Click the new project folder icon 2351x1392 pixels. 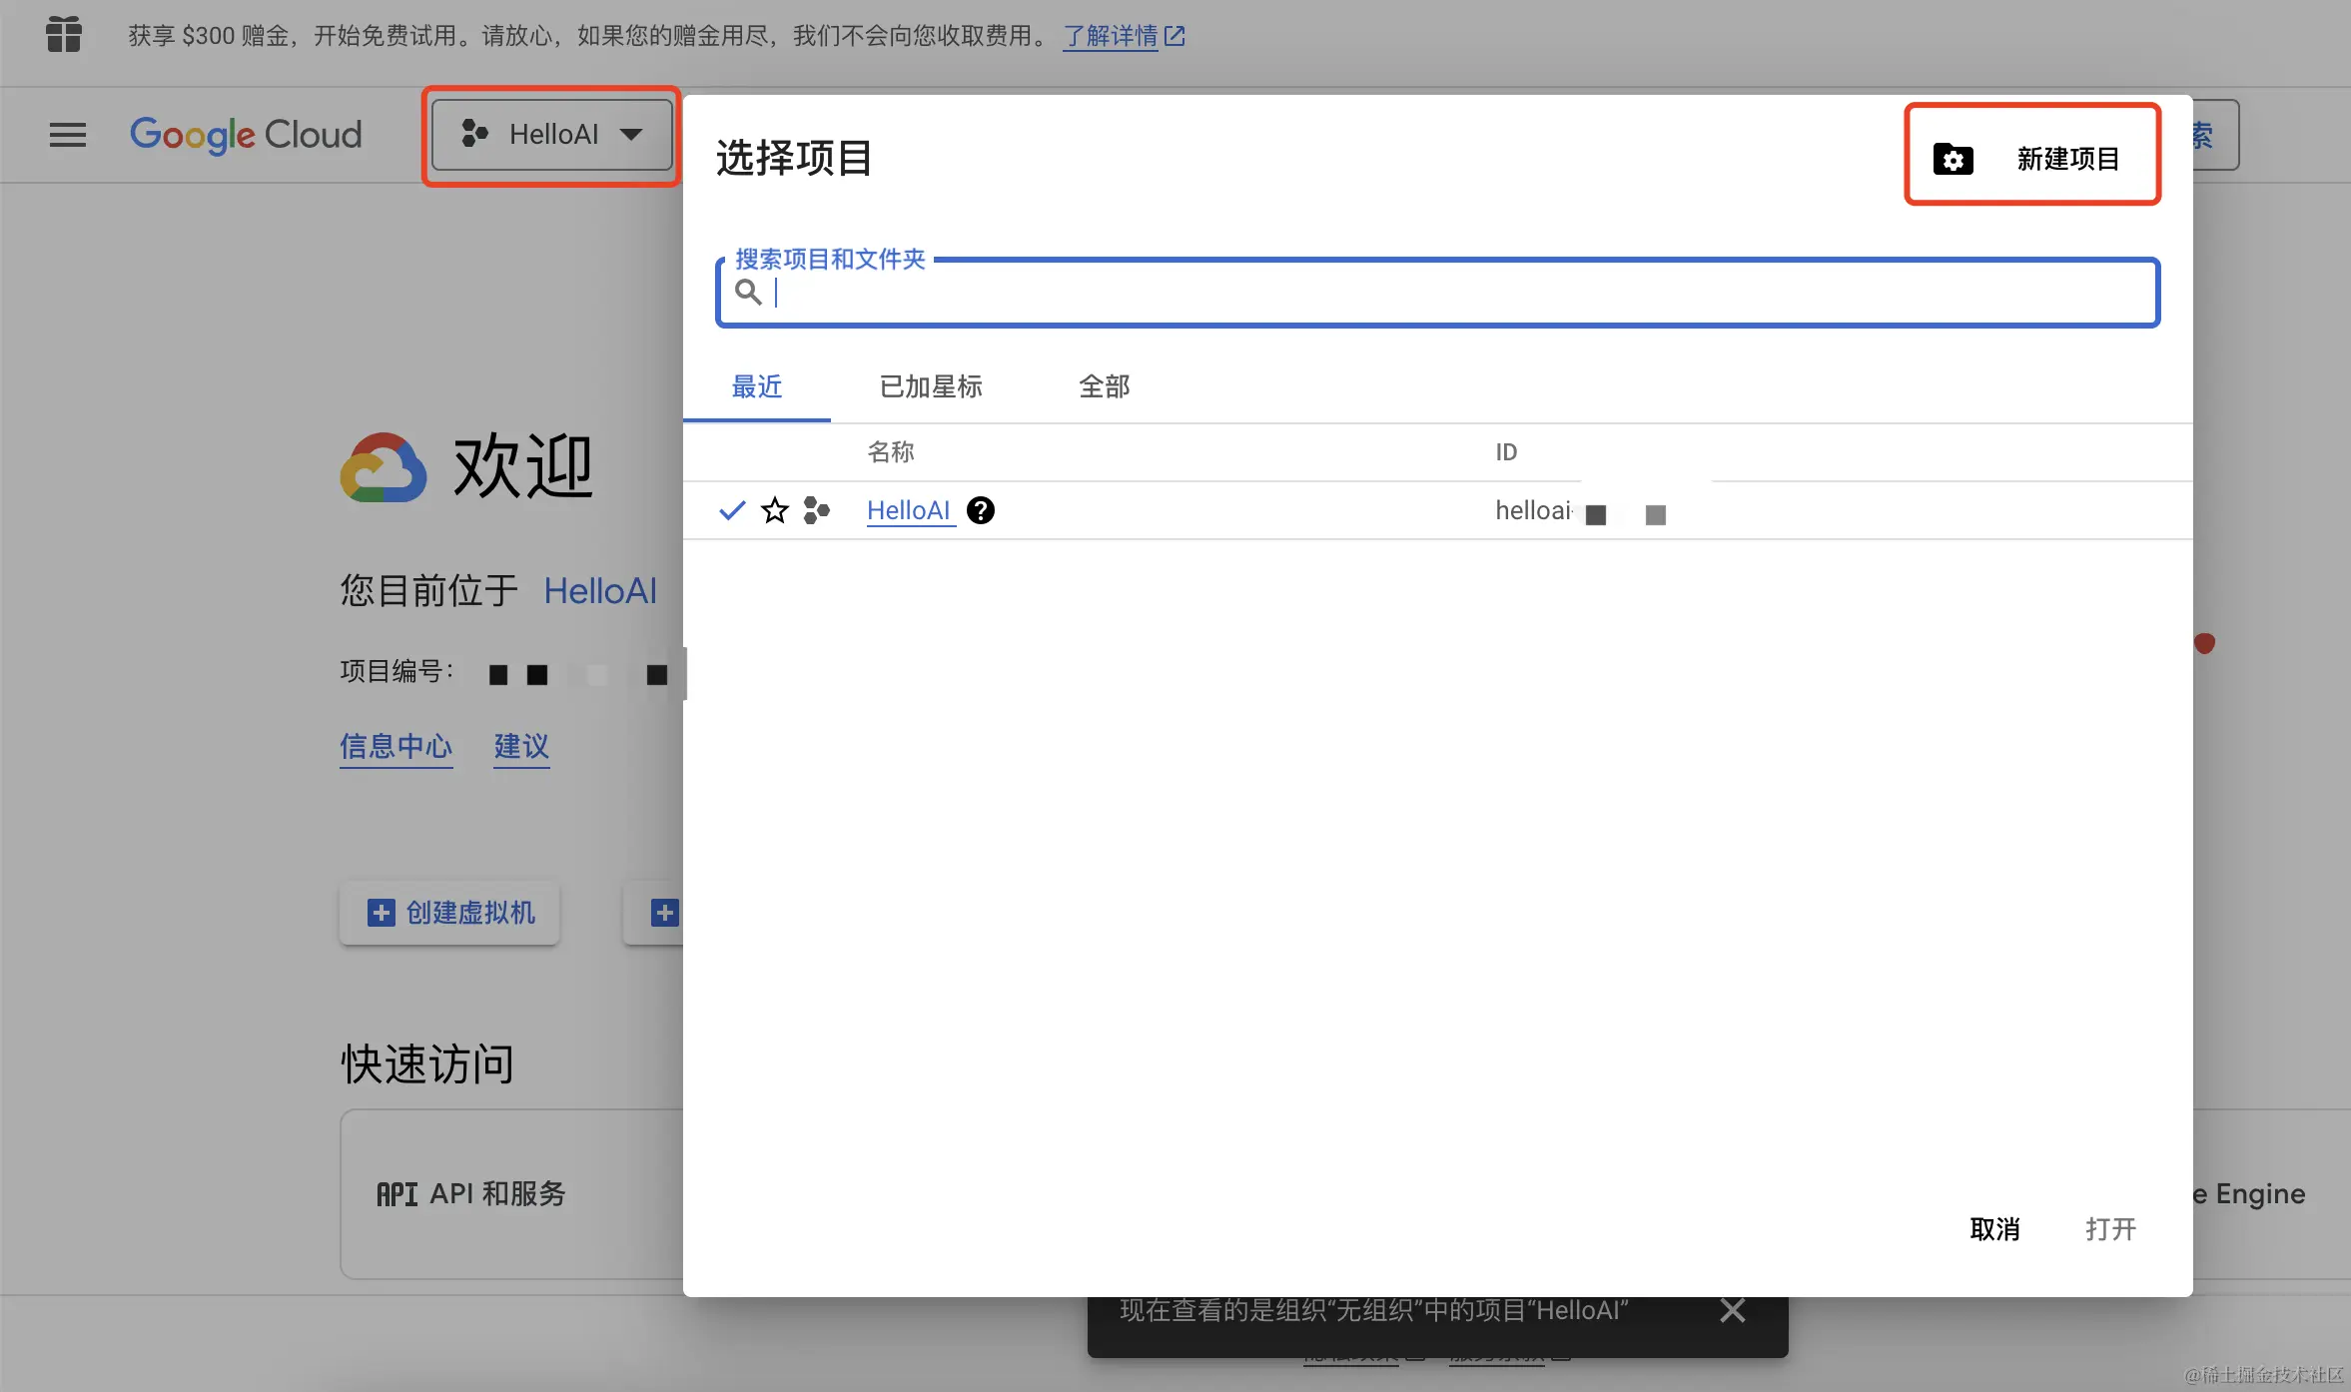coord(1953,159)
